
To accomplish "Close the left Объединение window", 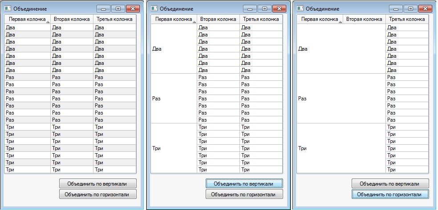I will click(133, 8).
